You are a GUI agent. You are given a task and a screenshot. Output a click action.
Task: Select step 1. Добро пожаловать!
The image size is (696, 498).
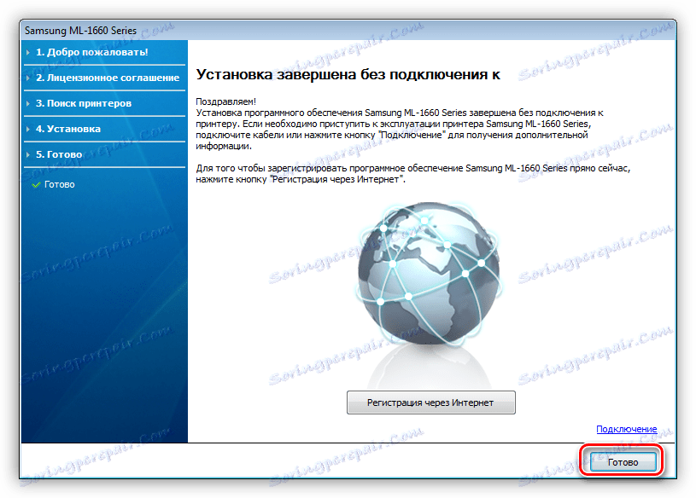point(91,52)
